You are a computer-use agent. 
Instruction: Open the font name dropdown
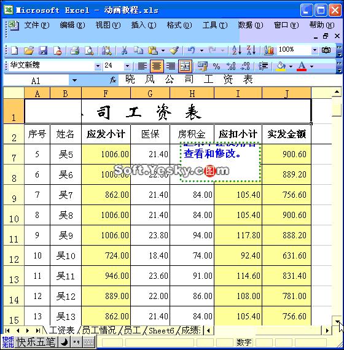coord(98,66)
